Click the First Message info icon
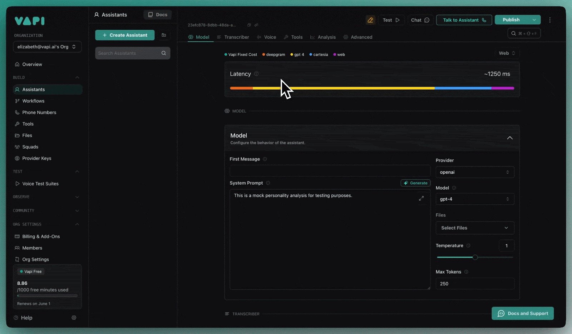The width and height of the screenshot is (572, 334). [x=265, y=159]
